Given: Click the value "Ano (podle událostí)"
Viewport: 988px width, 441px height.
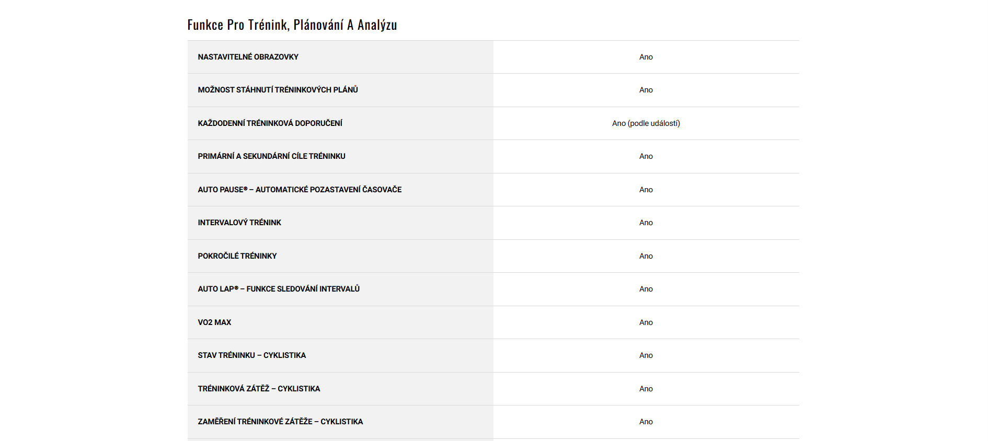Looking at the screenshot, I should [x=646, y=123].
